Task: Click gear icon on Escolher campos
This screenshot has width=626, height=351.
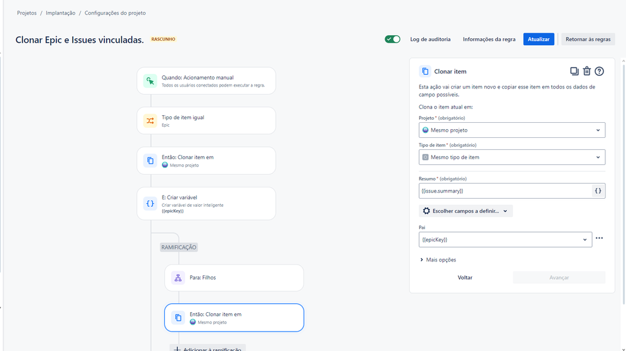Action: (427, 211)
